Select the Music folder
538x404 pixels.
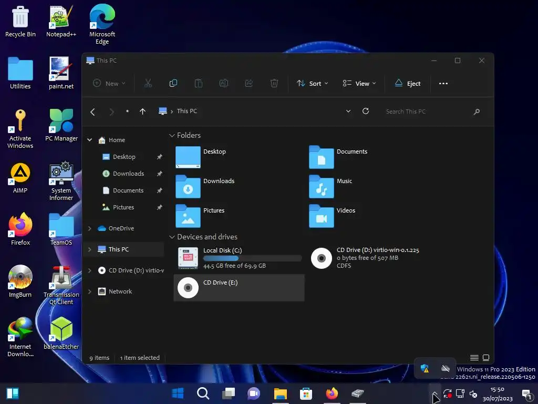tap(330, 187)
